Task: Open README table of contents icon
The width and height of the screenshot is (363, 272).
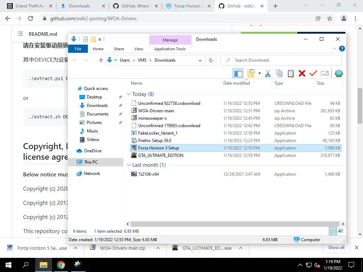Action: 20,34
